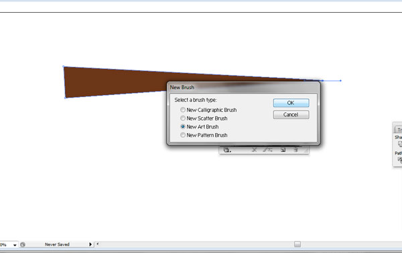Click the horizontal scrollbar thumb

click(x=297, y=244)
